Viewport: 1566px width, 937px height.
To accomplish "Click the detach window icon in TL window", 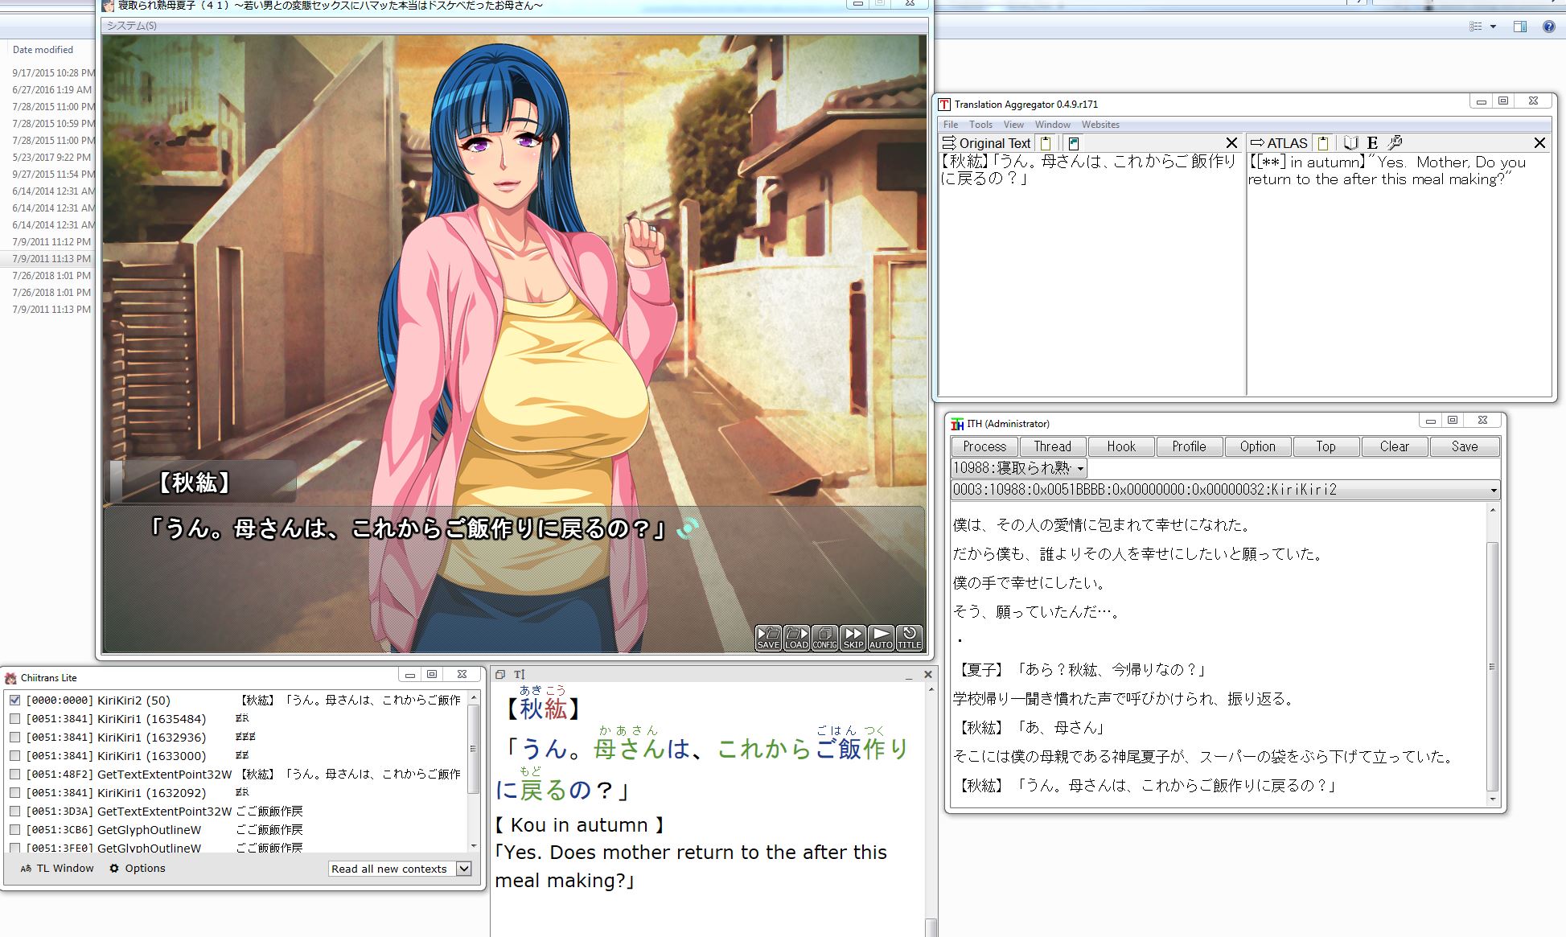I will click(x=500, y=675).
